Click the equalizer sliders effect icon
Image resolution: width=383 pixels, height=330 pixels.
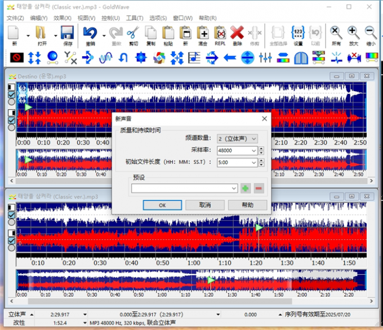(265, 58)
